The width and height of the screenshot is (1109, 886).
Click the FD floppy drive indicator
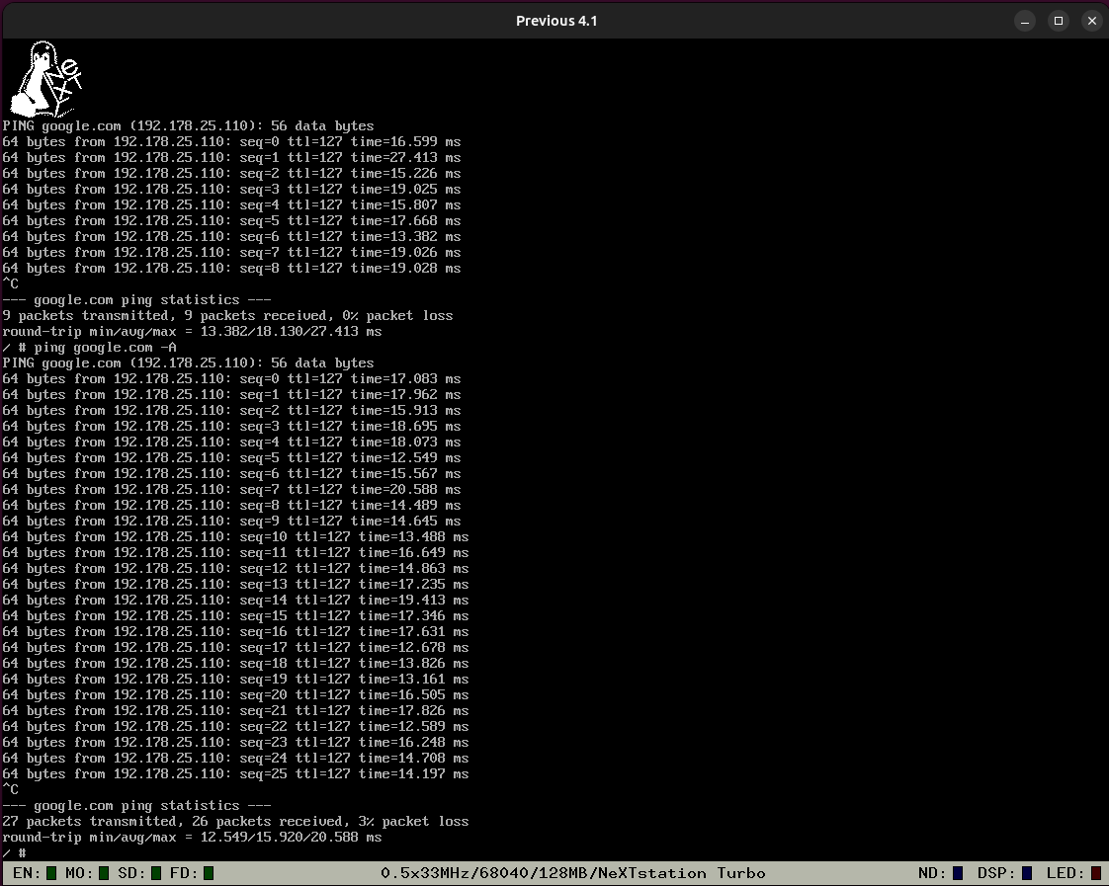pyautogui.click(x=209, y=873)
